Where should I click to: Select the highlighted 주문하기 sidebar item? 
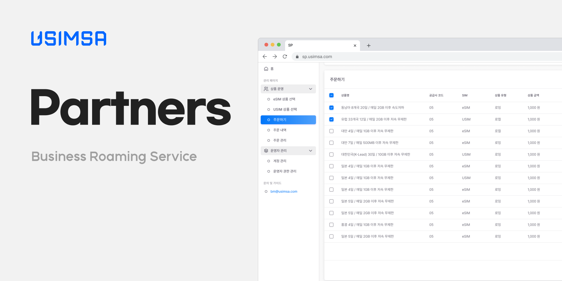[x=288, y=120]
